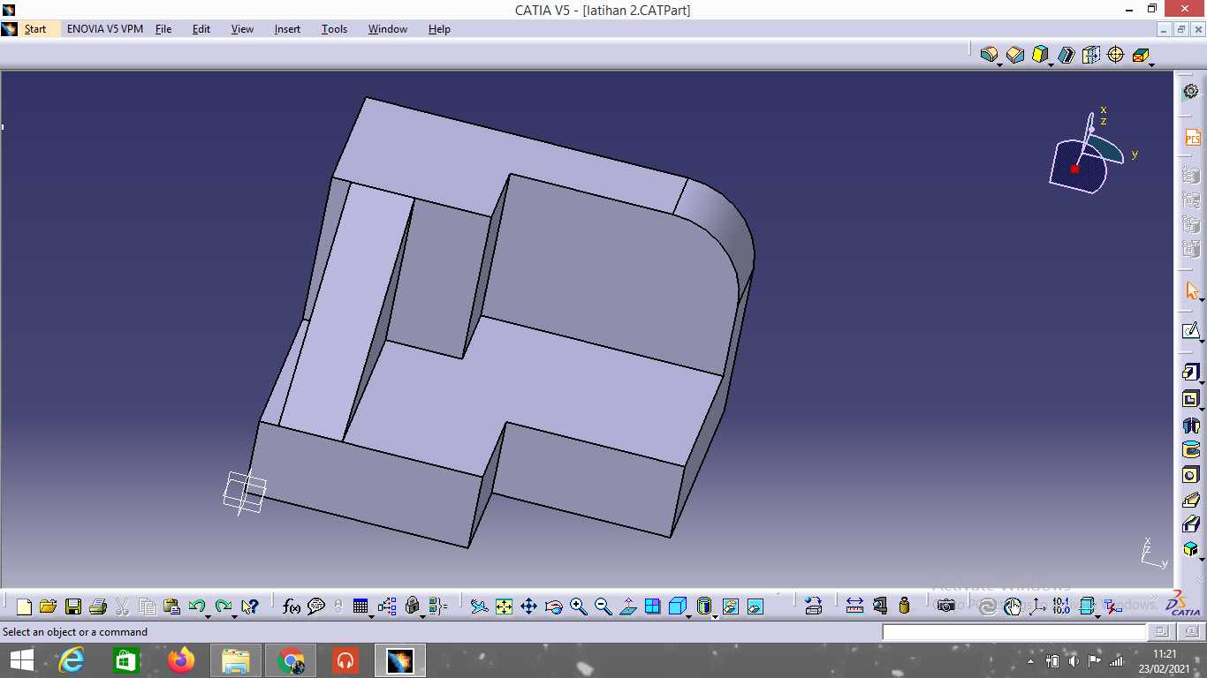1207x678 pixels.
Task: Toggle Hide/Show for the selected element
Action: (731, 606)
